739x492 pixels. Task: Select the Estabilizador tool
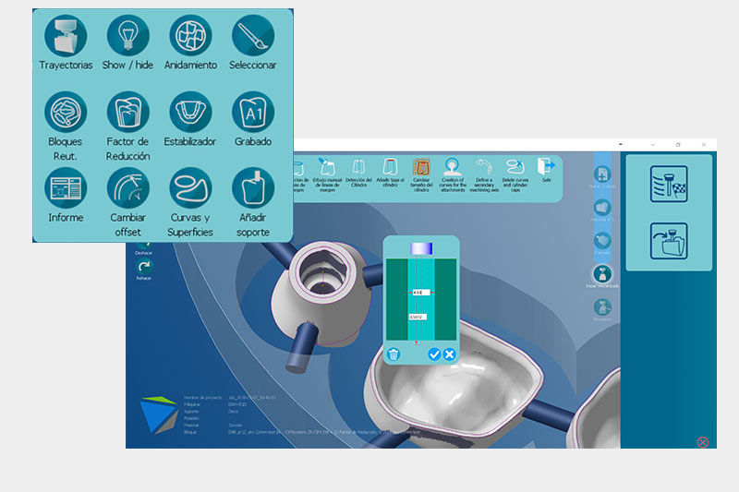(x=190, y=112)
